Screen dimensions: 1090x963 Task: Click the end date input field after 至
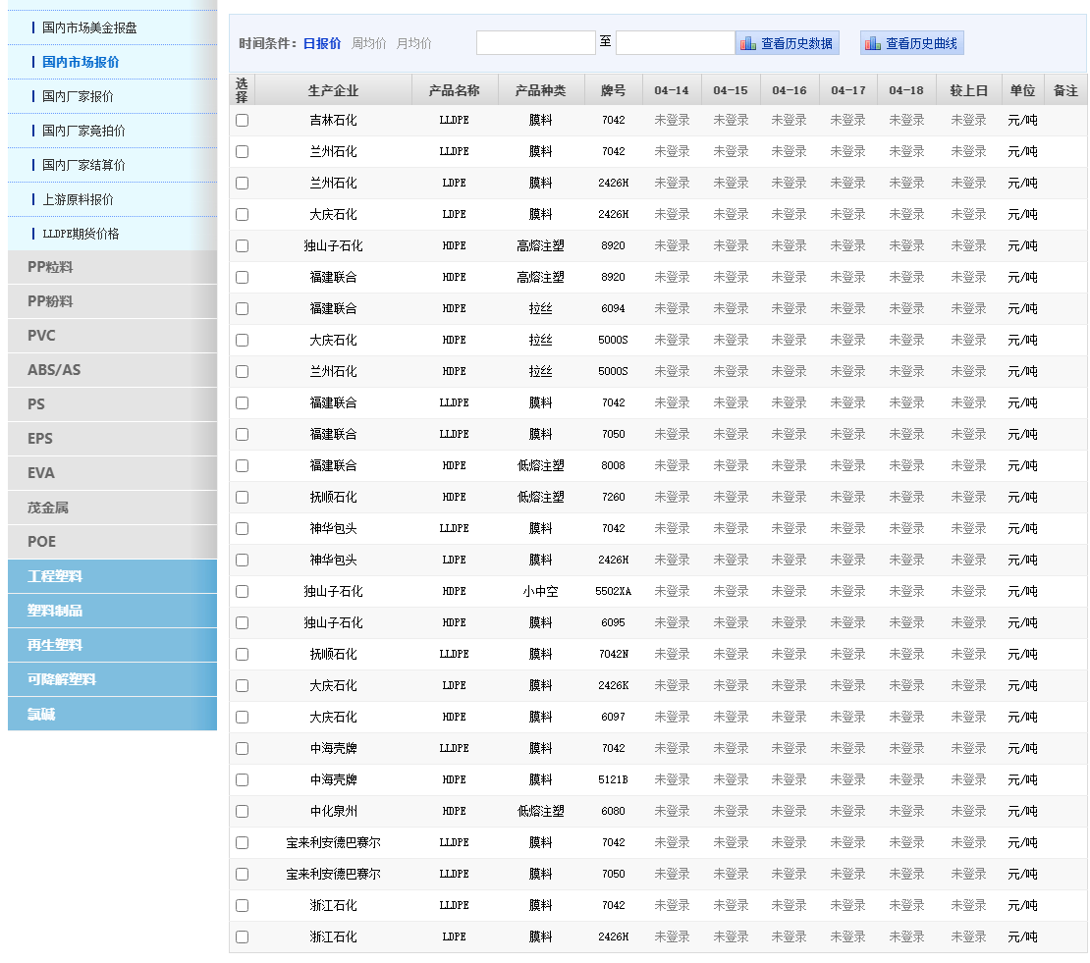point(675,43)
